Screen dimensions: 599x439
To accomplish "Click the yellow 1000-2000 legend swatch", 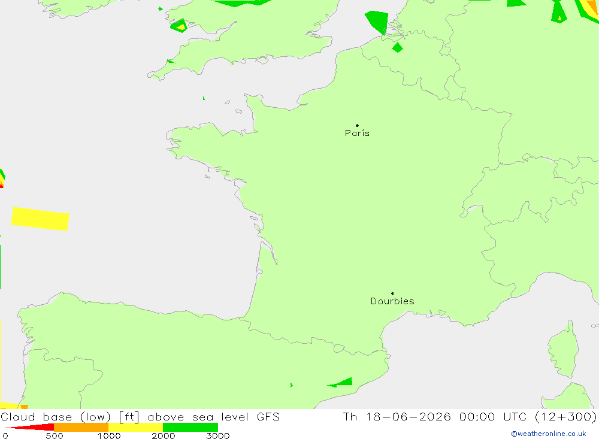I will 135,427.
